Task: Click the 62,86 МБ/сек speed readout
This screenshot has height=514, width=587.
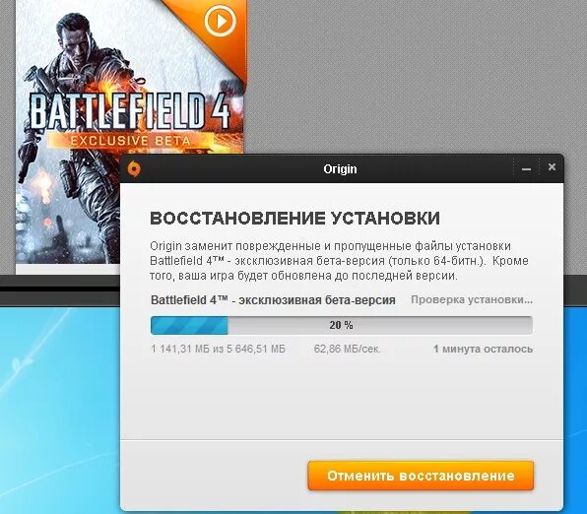Action: click(x=348, y=349)
